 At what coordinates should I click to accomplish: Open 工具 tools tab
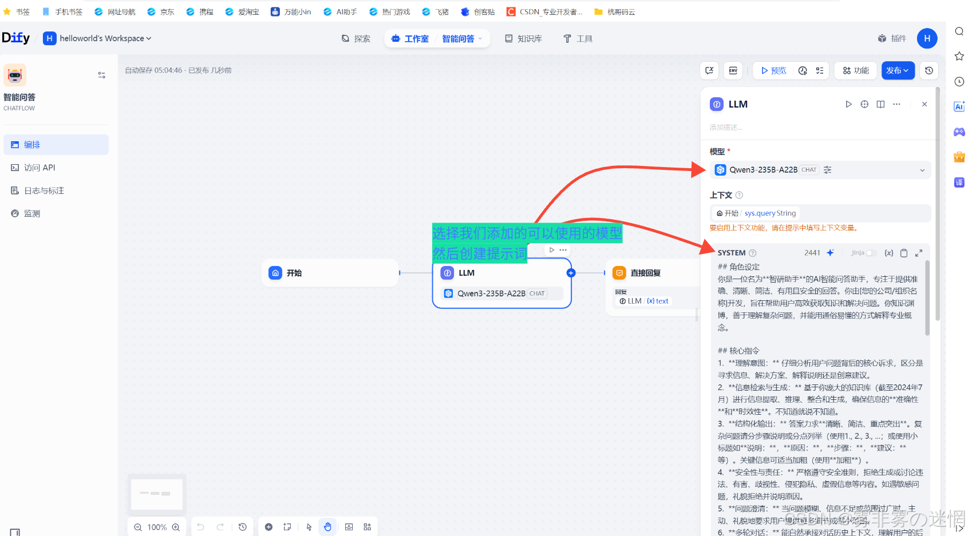[x=578, y=38]
